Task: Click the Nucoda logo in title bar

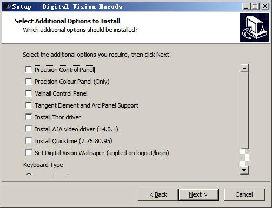Action: point(7,6)
